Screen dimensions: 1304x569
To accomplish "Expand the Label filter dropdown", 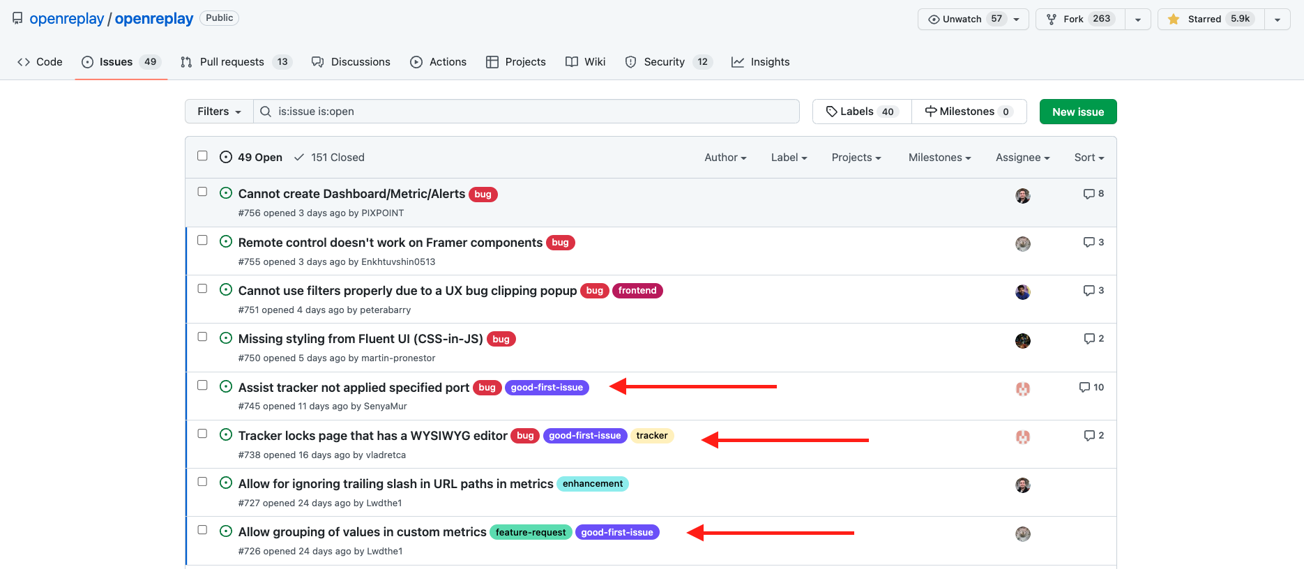I will pyautogui.click(x=789, y=158).
